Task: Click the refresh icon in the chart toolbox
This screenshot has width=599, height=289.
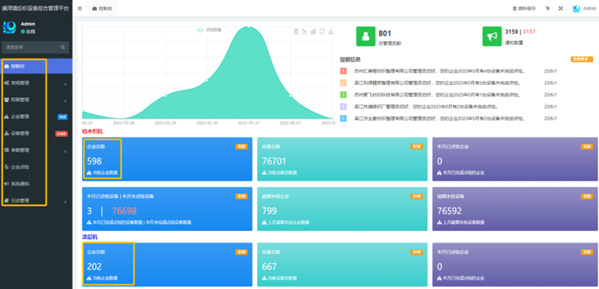Action: [322, 32]
